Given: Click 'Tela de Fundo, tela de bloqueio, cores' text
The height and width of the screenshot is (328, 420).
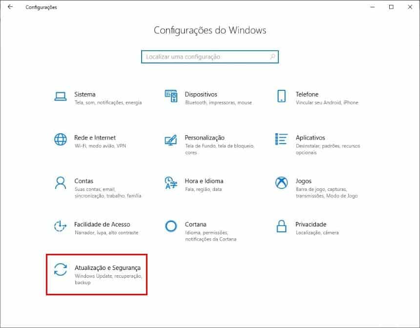Looking at the screenshot, I should click(x=220, y=149).
